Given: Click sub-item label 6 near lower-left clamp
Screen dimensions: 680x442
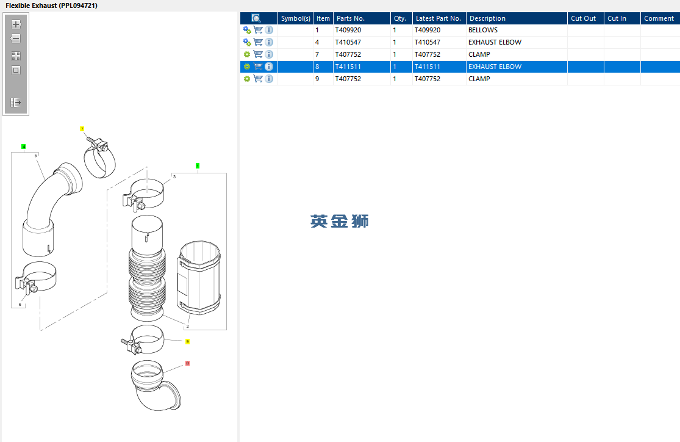Looking at the screenshot, I should pyautogui.click(x=20, y=305).
